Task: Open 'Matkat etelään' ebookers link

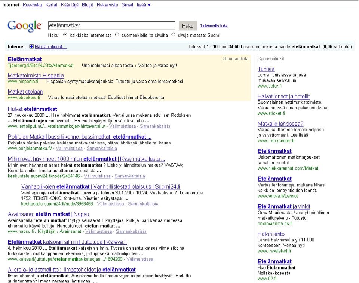Action: click(25, 92)
